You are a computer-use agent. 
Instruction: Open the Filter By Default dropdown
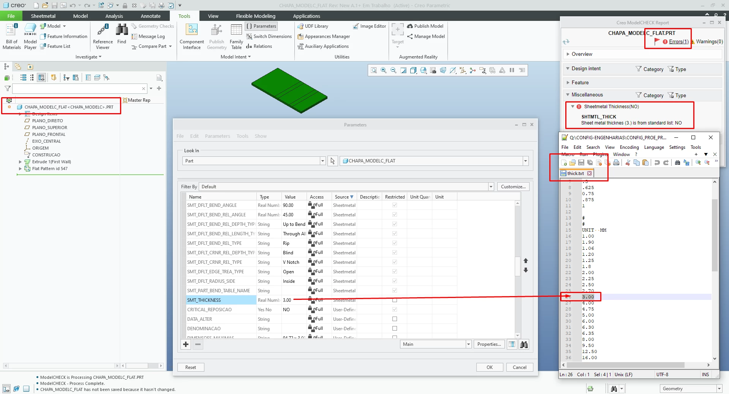[491, 187]
